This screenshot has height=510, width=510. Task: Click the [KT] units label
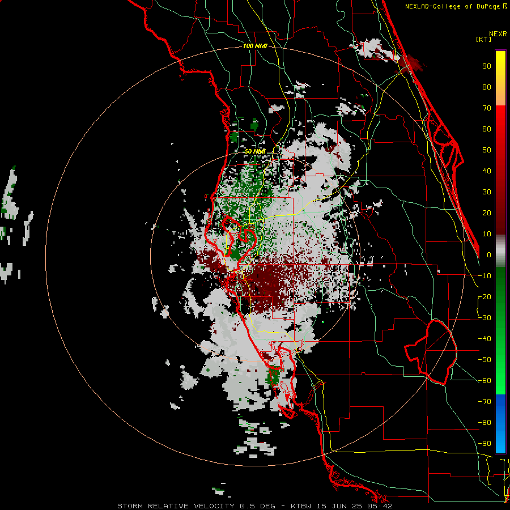coord(484,39)
